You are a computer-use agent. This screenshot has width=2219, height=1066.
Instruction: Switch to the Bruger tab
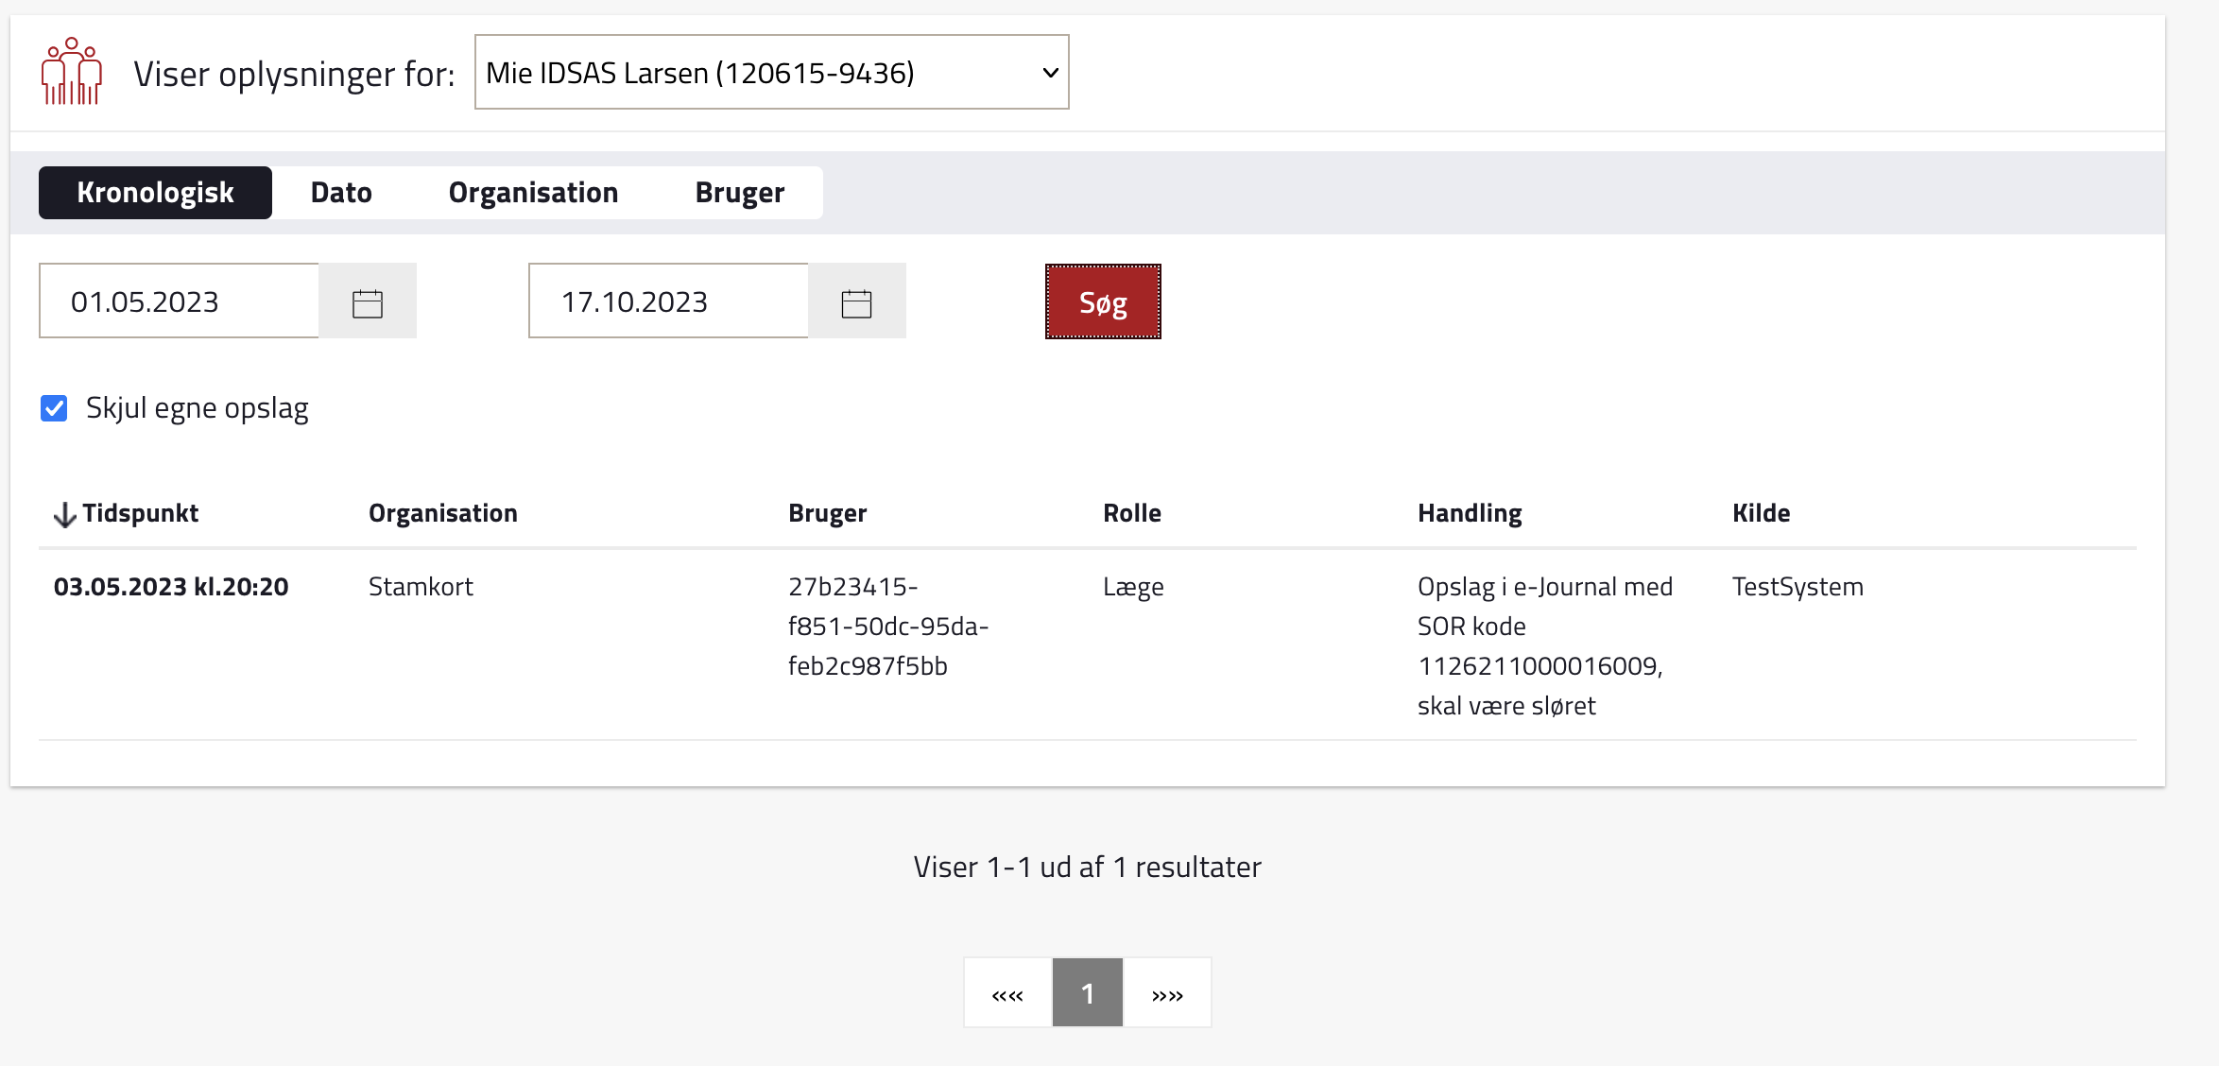(x=739, y=193)
